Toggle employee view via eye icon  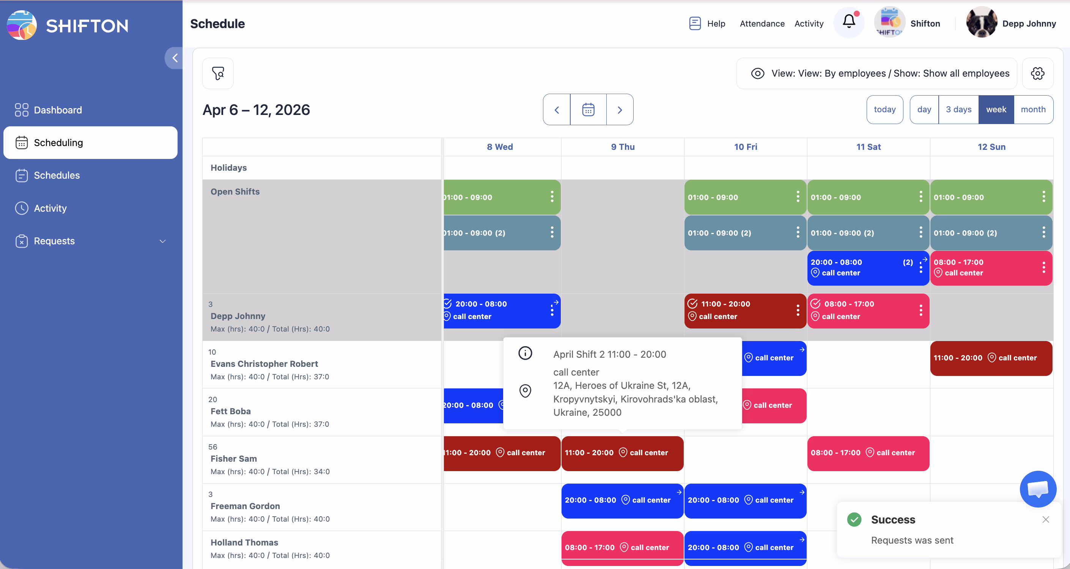click(757, 74)
